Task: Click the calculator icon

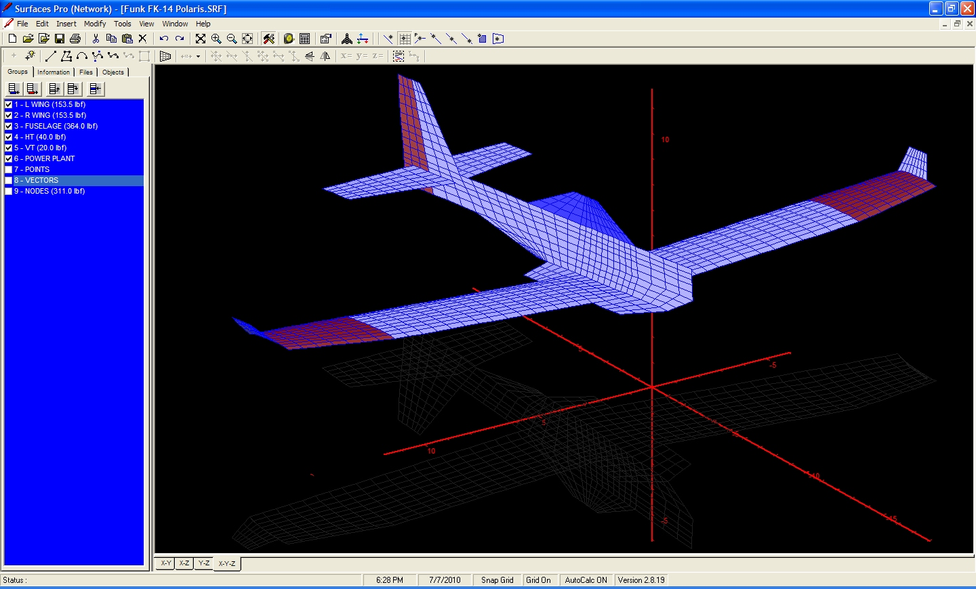Action: point(305,39)
